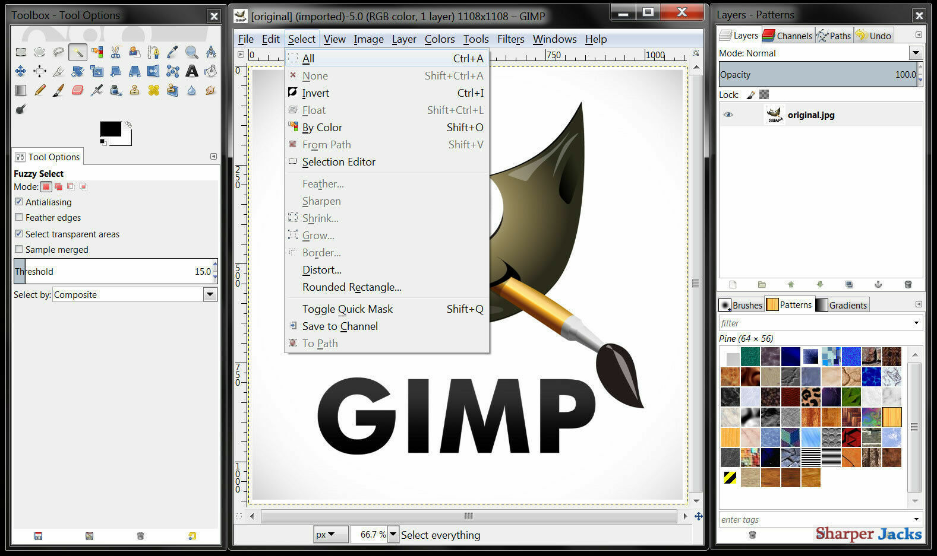Click the black foreground color swatch
Image resolution: width=937 pixels, height=556 pixels.
pos(111,129)
